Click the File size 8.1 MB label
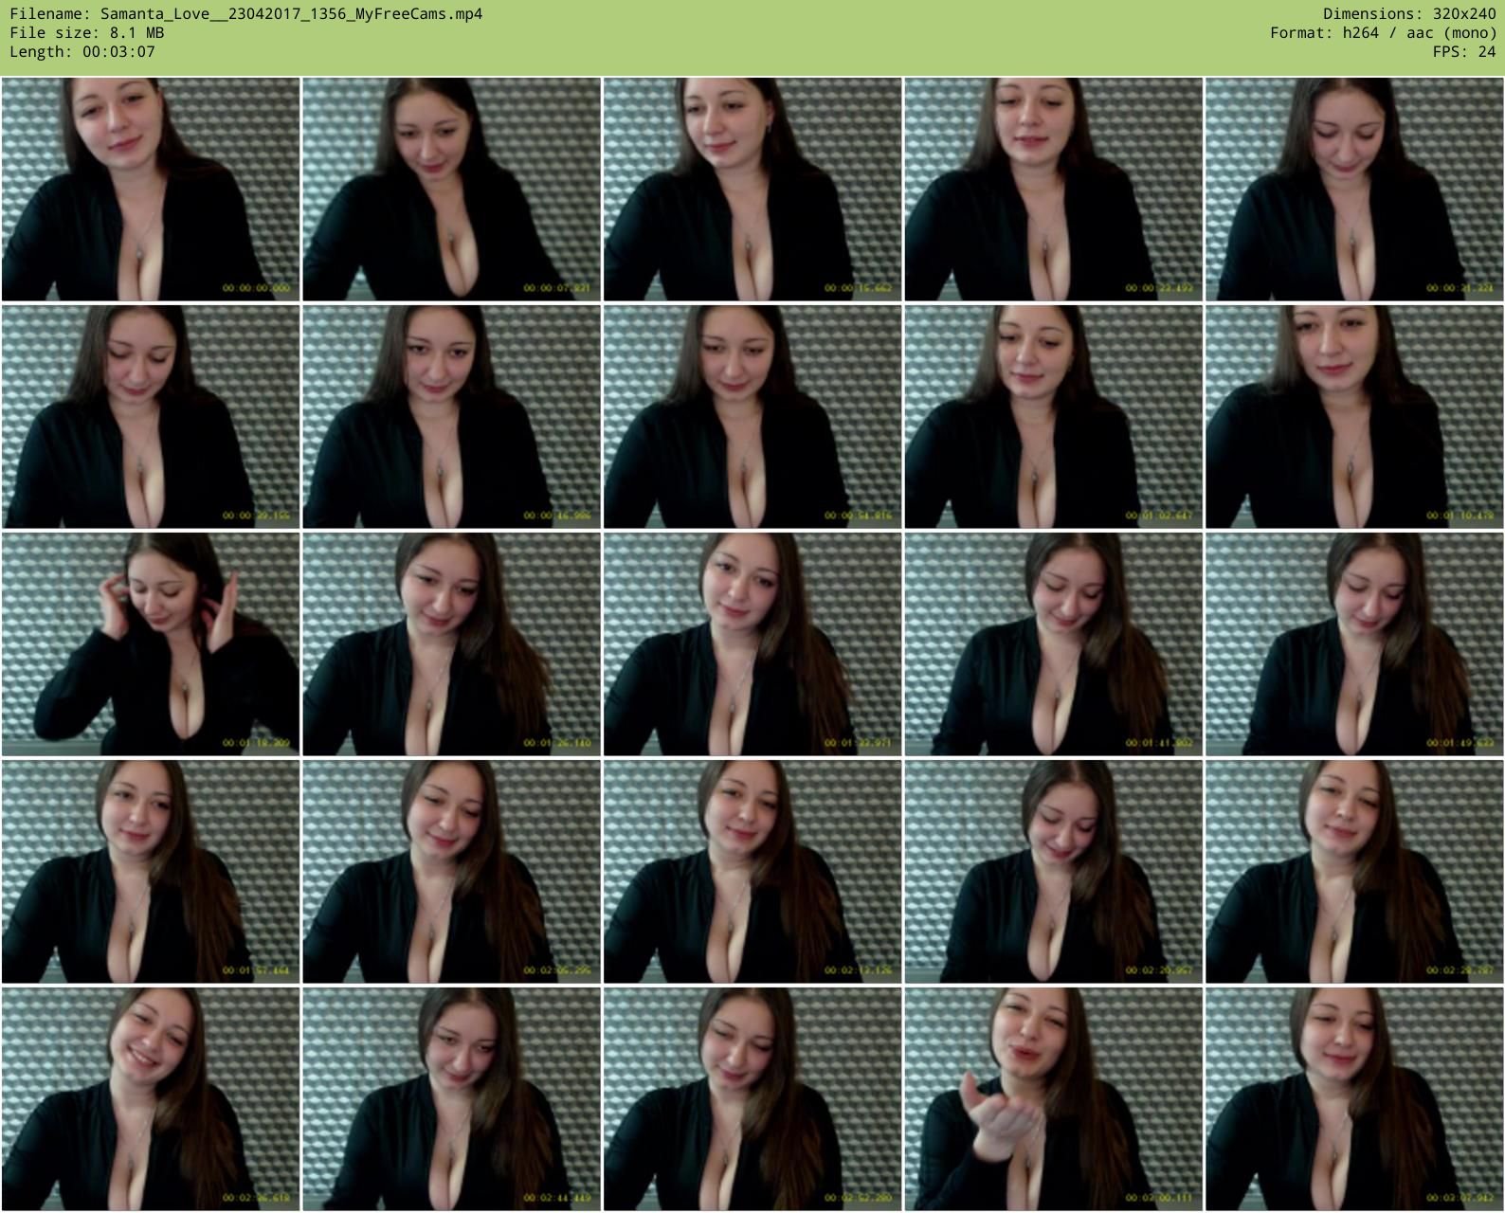Image resolution: width=1505 pixels, height=1213 pixels. point(87,33)
